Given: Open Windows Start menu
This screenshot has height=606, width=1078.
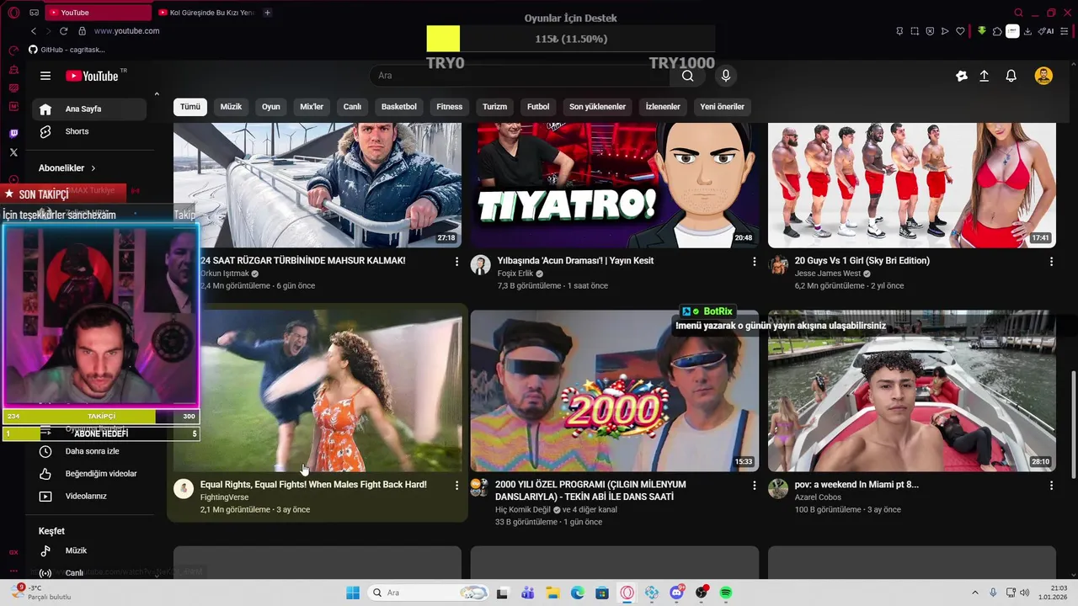Looking at the screenshot, I should 353,593.
